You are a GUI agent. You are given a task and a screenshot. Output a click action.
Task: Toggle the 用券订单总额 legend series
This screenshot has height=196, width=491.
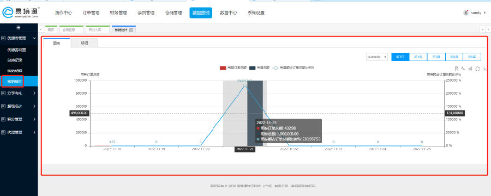click(233, 68)
